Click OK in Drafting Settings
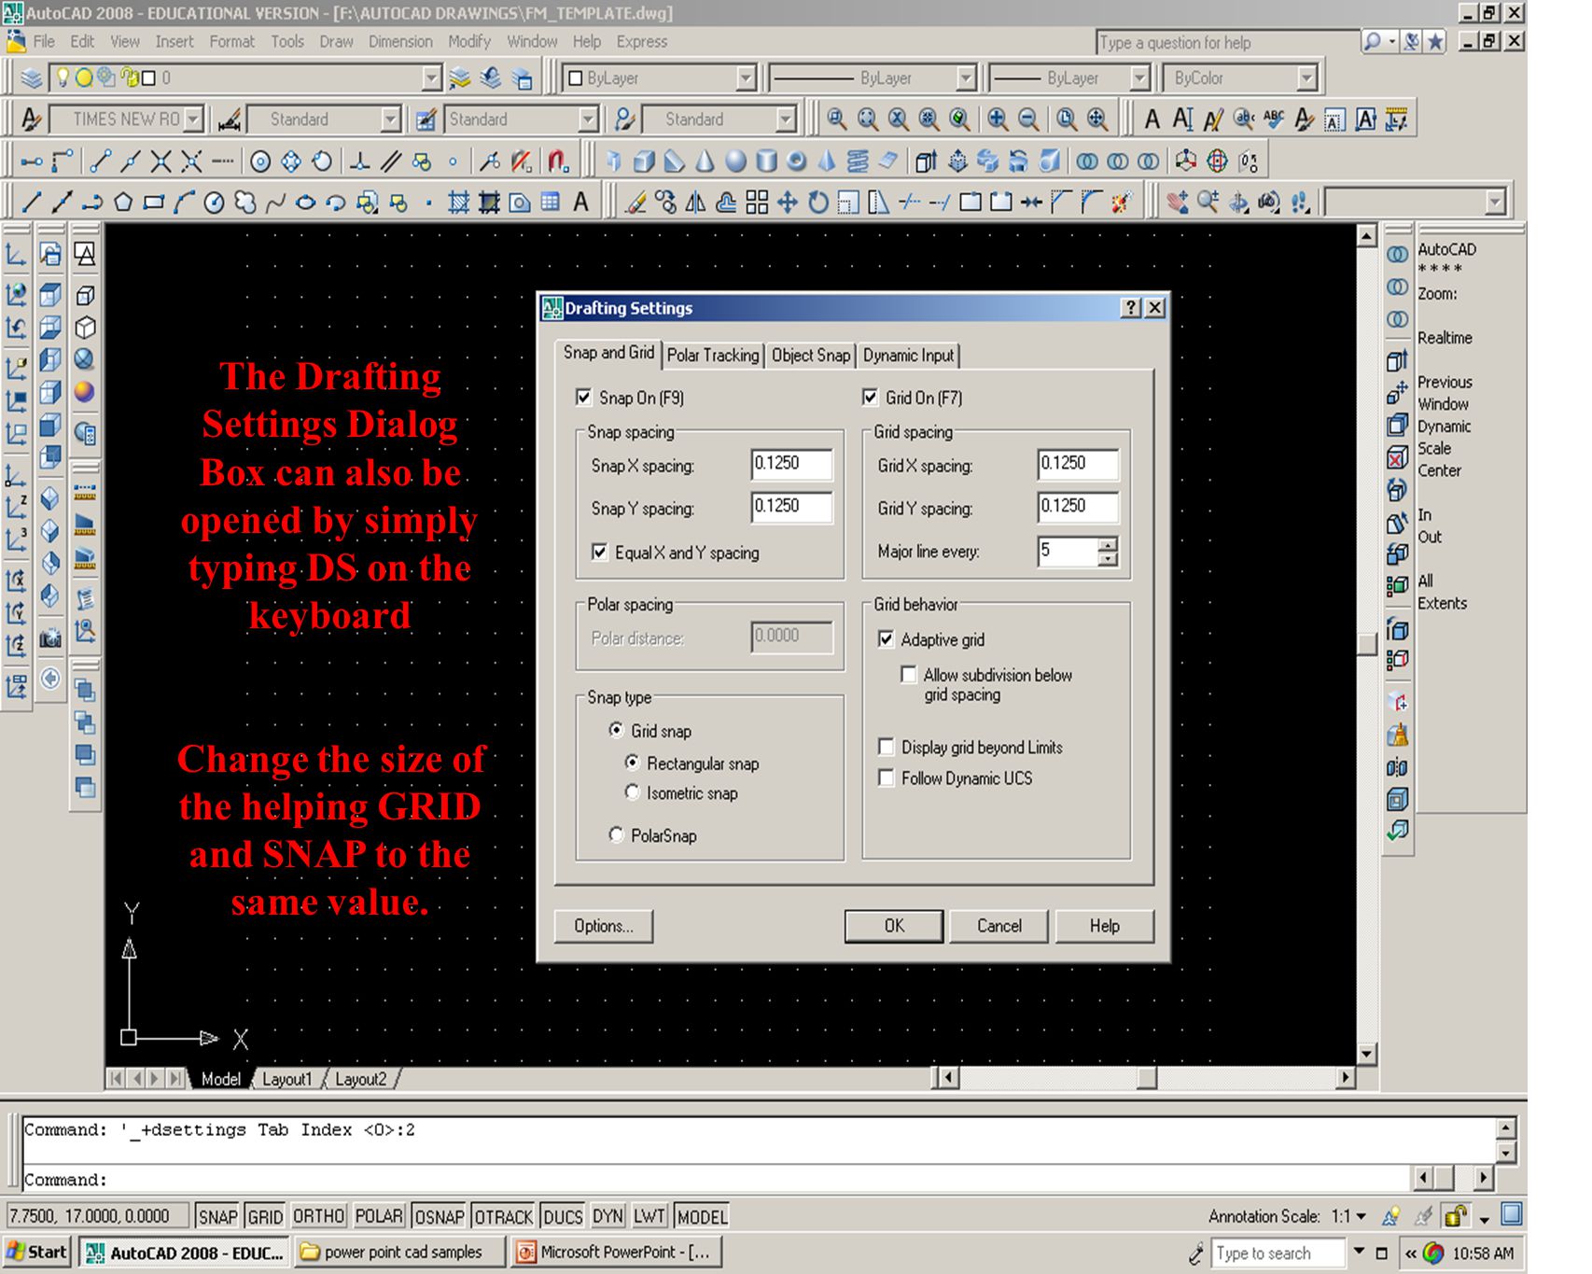Image resolution: width=1592 pixels, height=1274 pixels. tap(894, 926)
